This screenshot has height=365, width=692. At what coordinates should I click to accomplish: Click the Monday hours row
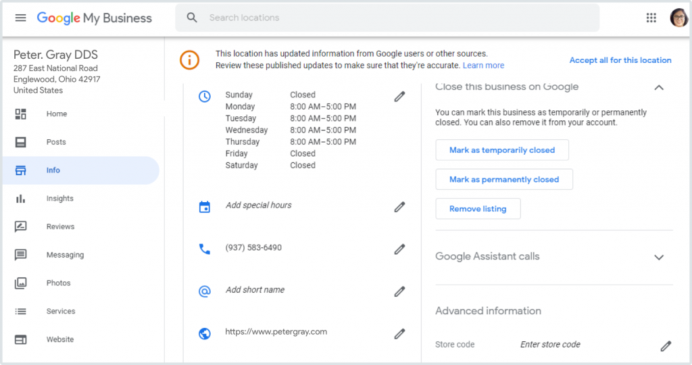291,107
